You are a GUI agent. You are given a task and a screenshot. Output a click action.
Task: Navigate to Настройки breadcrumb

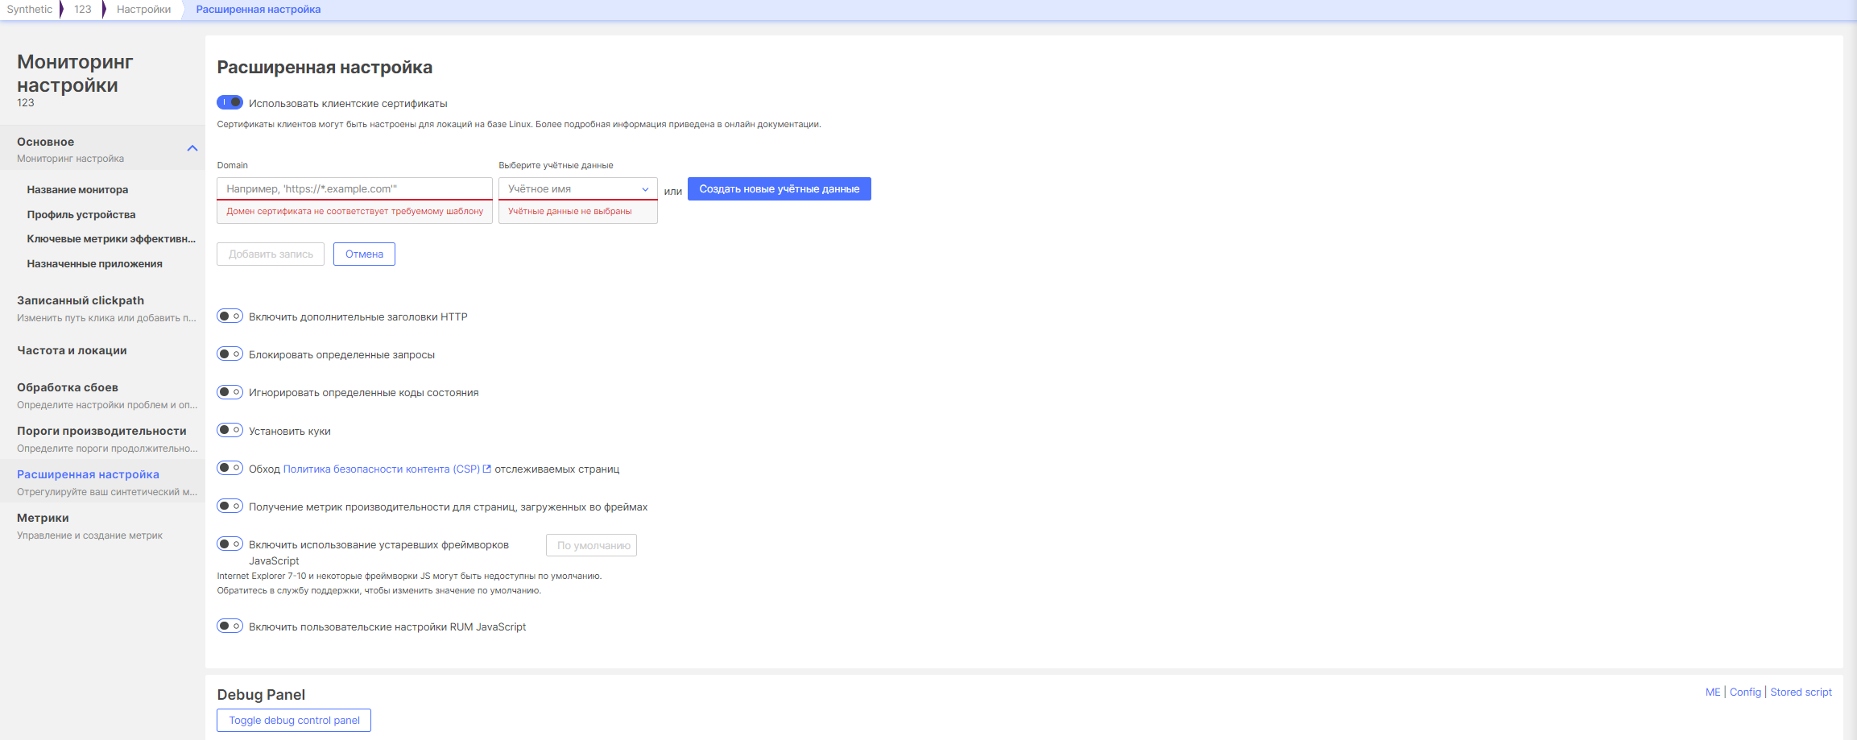pyautogui.click(x=143, y=10)
